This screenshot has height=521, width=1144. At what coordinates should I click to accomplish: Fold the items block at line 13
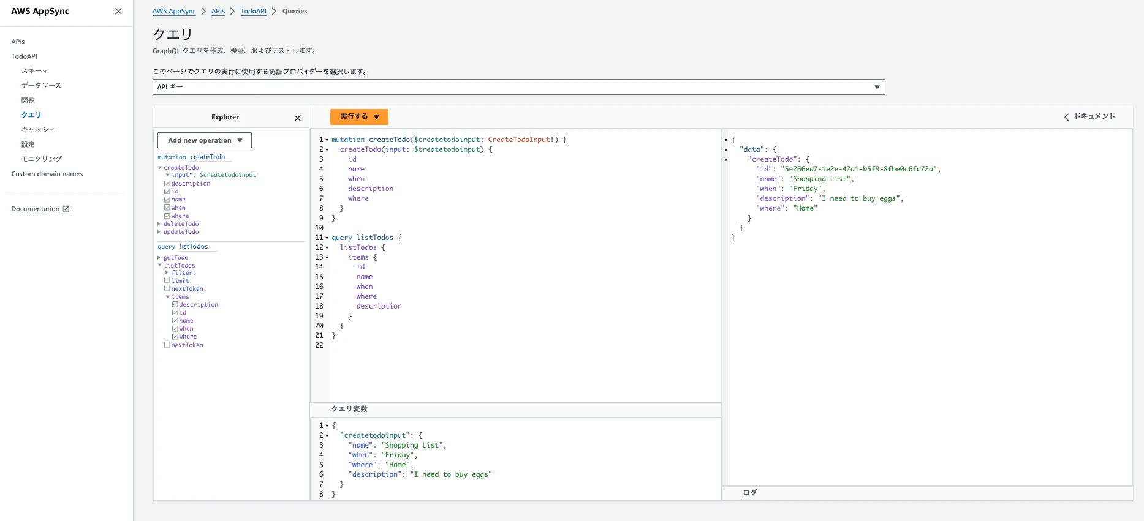click(327, 258)
